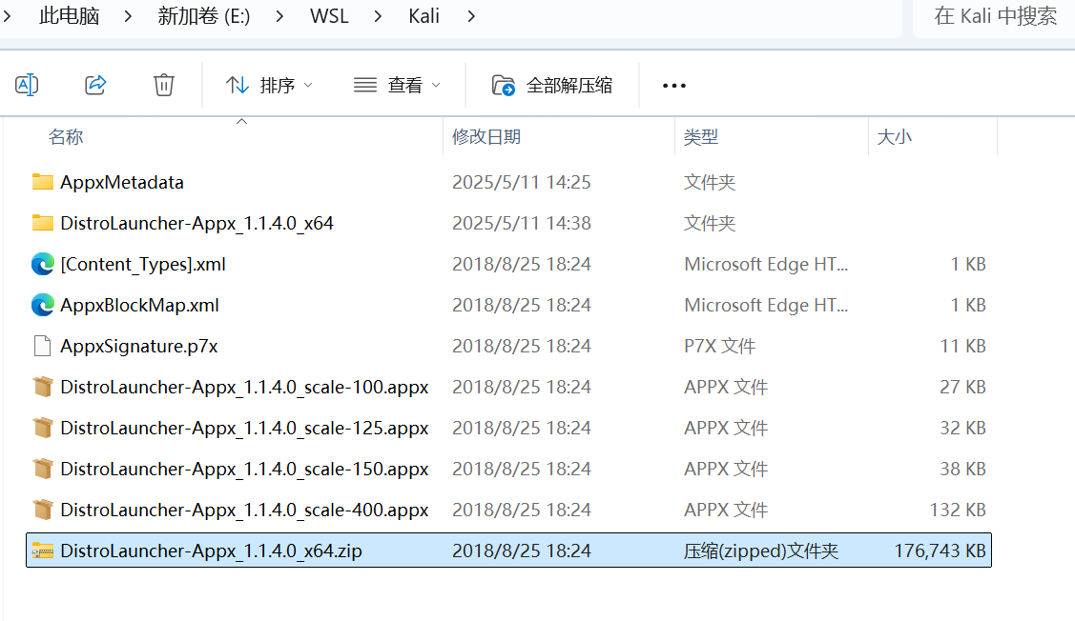This screenshot has height=621, width=1075.
Task: Click the AppxSignature.p7x file name
Action: [139, 346]
